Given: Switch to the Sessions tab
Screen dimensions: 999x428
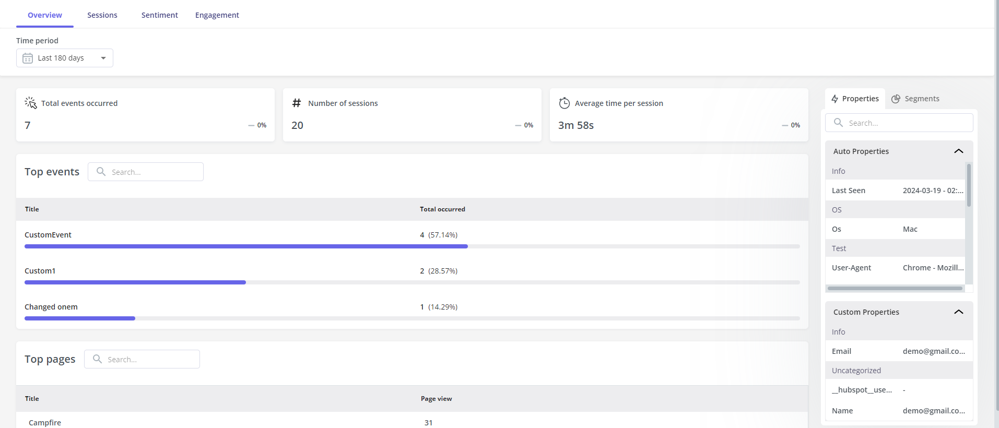Looking at the screenshot, I should (102, 15).
